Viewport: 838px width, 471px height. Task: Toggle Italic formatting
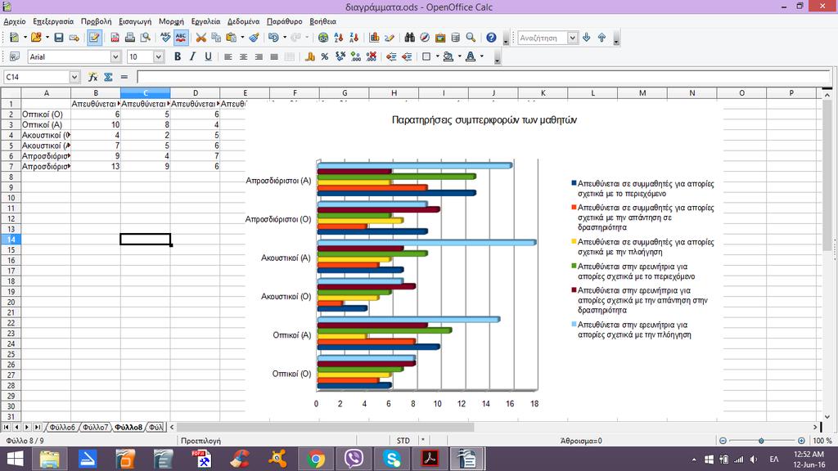click(x=193, y=56)
